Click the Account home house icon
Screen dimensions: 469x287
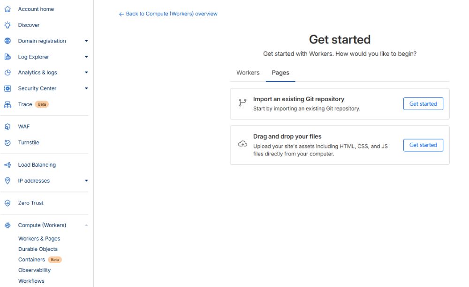(8, 9)
